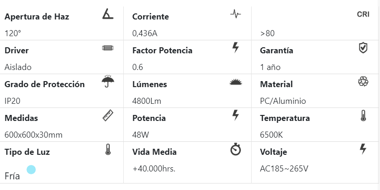Click the Tipo de Luz thermometer icon
This screenshot has height=190, width=380.
(108, 149)
